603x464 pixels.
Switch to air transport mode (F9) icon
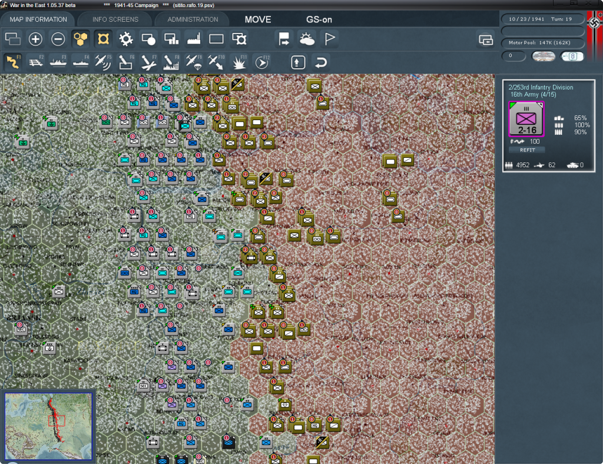click(x=193, y=62)
